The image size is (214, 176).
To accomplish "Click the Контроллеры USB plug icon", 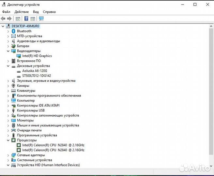I will (13, 110).
